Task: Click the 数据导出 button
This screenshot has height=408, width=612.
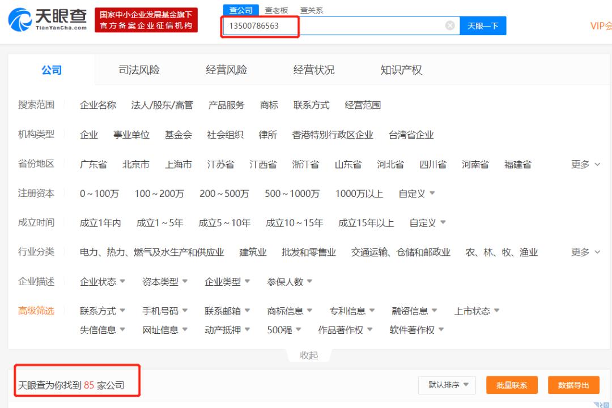Action: coord(573,385)
